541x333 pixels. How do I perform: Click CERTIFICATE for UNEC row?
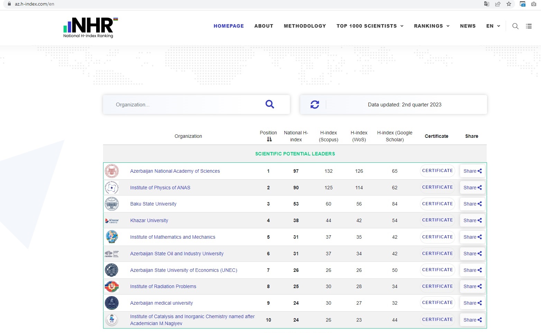(x=437, y=270)
